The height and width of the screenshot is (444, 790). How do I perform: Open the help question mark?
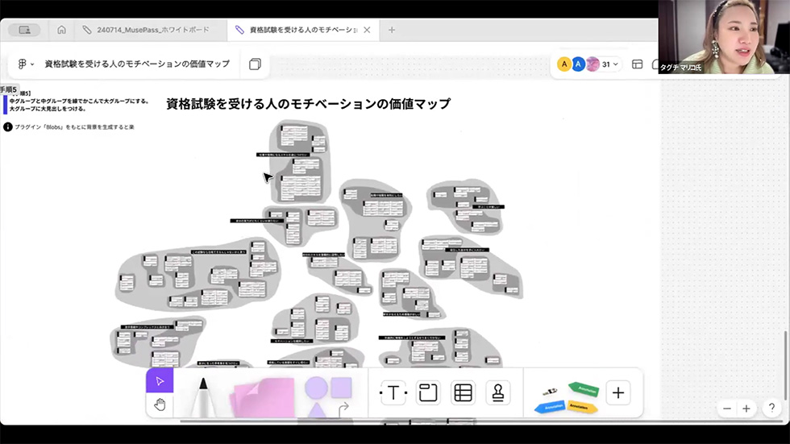[771, 408]
